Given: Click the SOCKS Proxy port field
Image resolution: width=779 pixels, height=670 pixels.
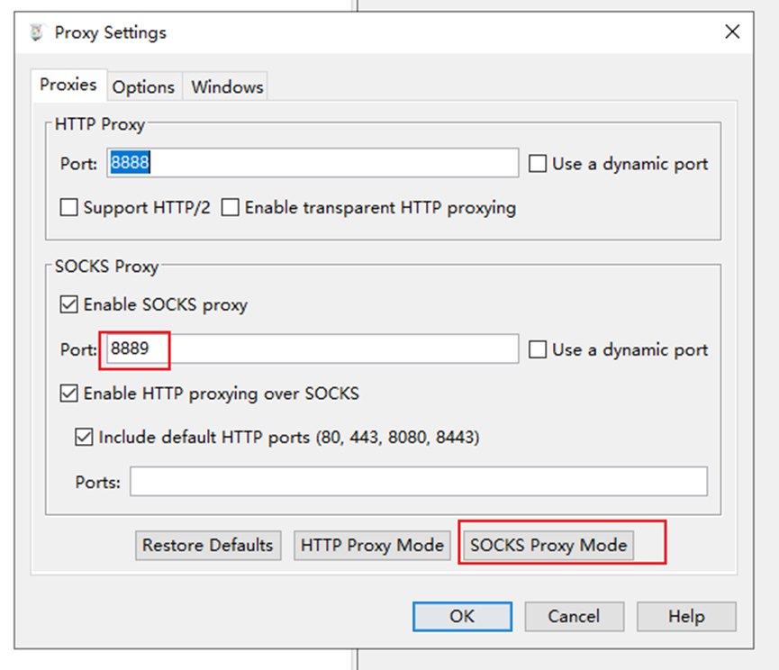Looking at the screenshot, I should (312, 349).
